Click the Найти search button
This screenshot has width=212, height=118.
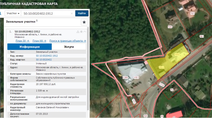[x=82, y=13]
